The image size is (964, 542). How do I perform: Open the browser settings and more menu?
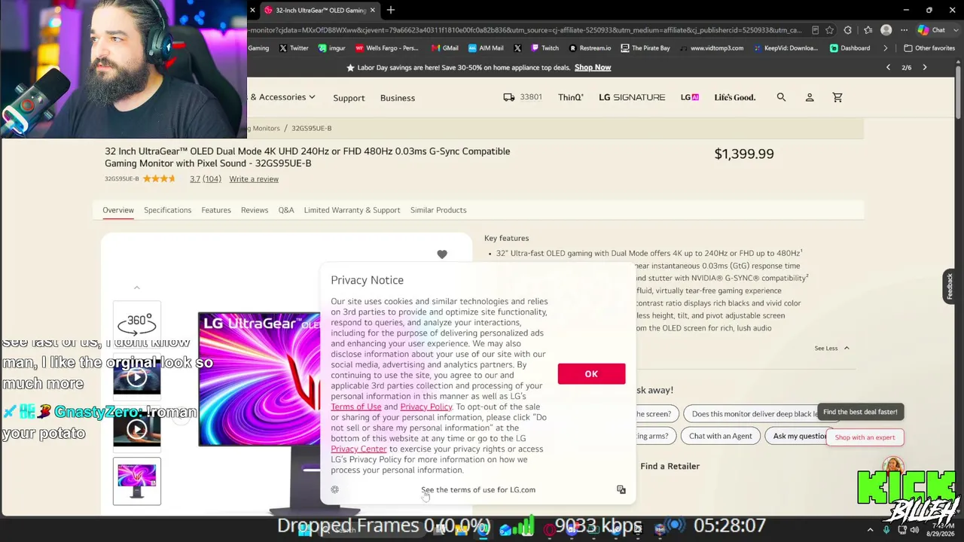905,30
